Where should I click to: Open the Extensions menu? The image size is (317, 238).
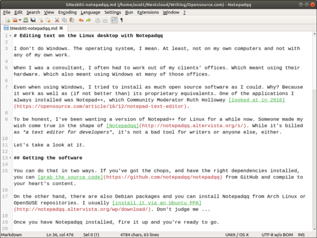pos(148,12)
